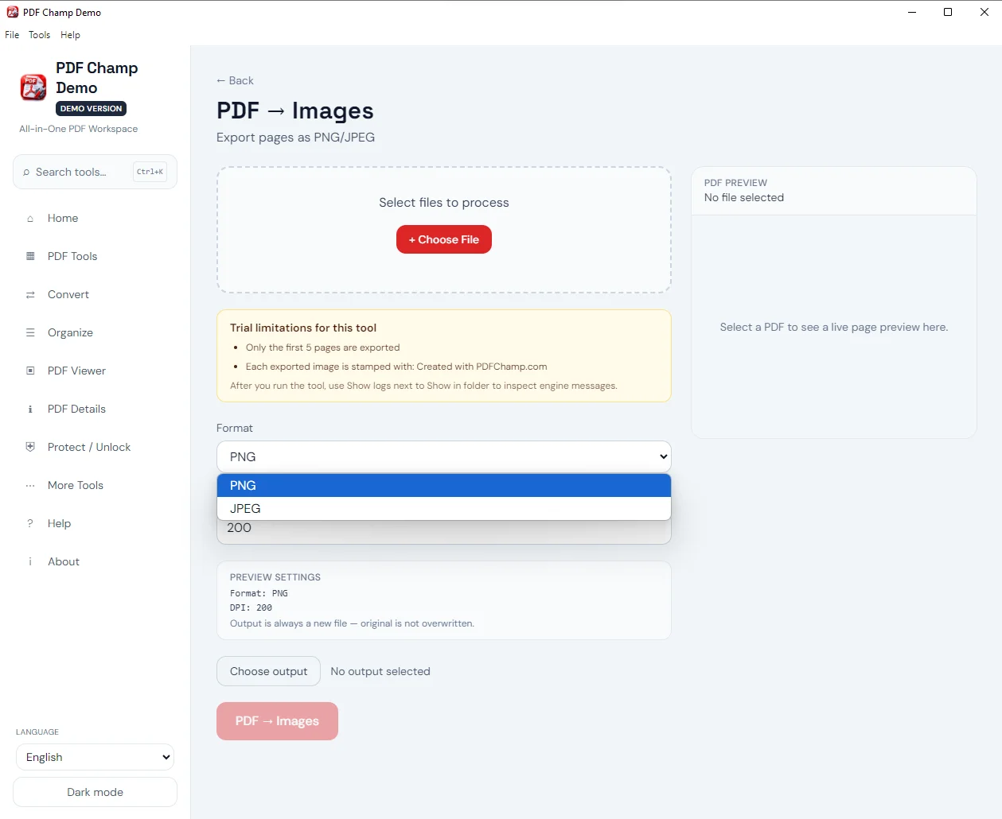Click the PDF Details info icon
Viewport: 1002px width, 819px height.
[30, 409]
